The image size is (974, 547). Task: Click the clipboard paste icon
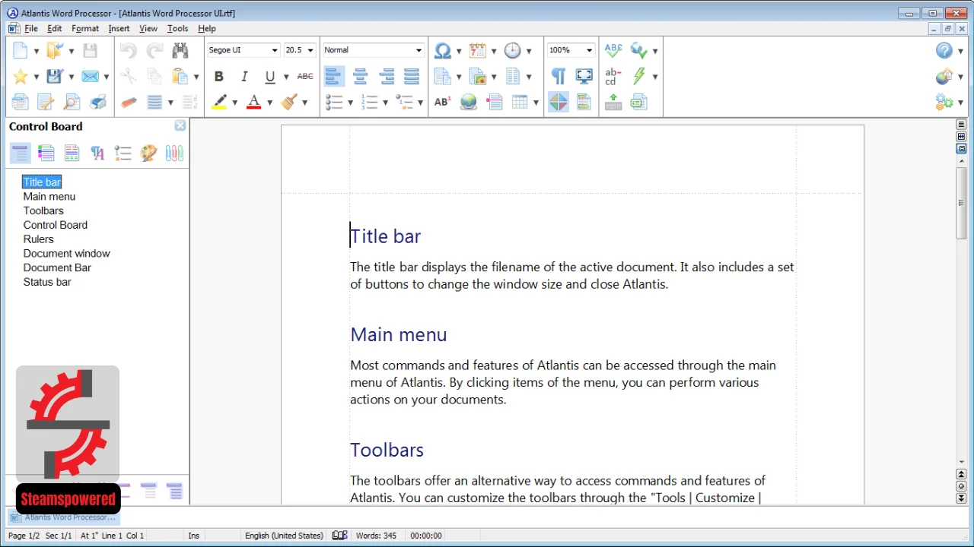point(180,76)
